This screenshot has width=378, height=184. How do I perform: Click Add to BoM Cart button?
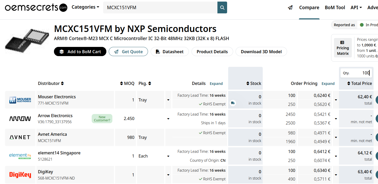tap(80, 52)
